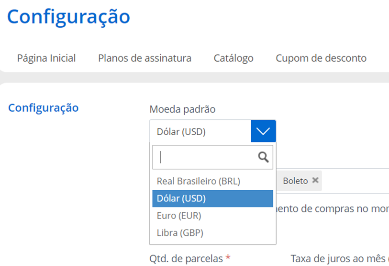Select the highlighted Dólar (USD) option
Image resolution: width=389 pixels, height=266 pixels.
coord(212,198)
